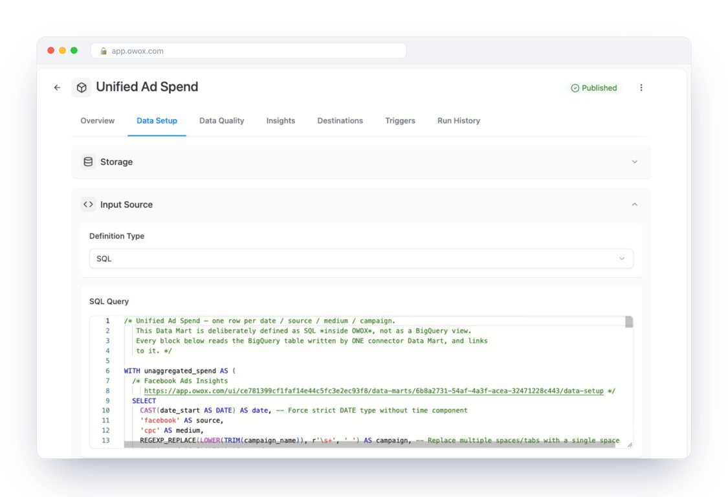Click the CAST(date_start AS DATE) line

(x=303, y=410)
